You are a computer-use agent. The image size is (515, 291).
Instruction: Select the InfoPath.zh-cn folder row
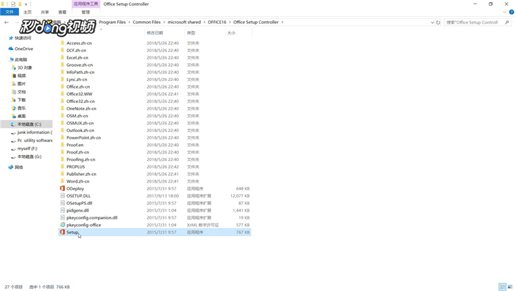pyautogui.click(x=154, y=72)
